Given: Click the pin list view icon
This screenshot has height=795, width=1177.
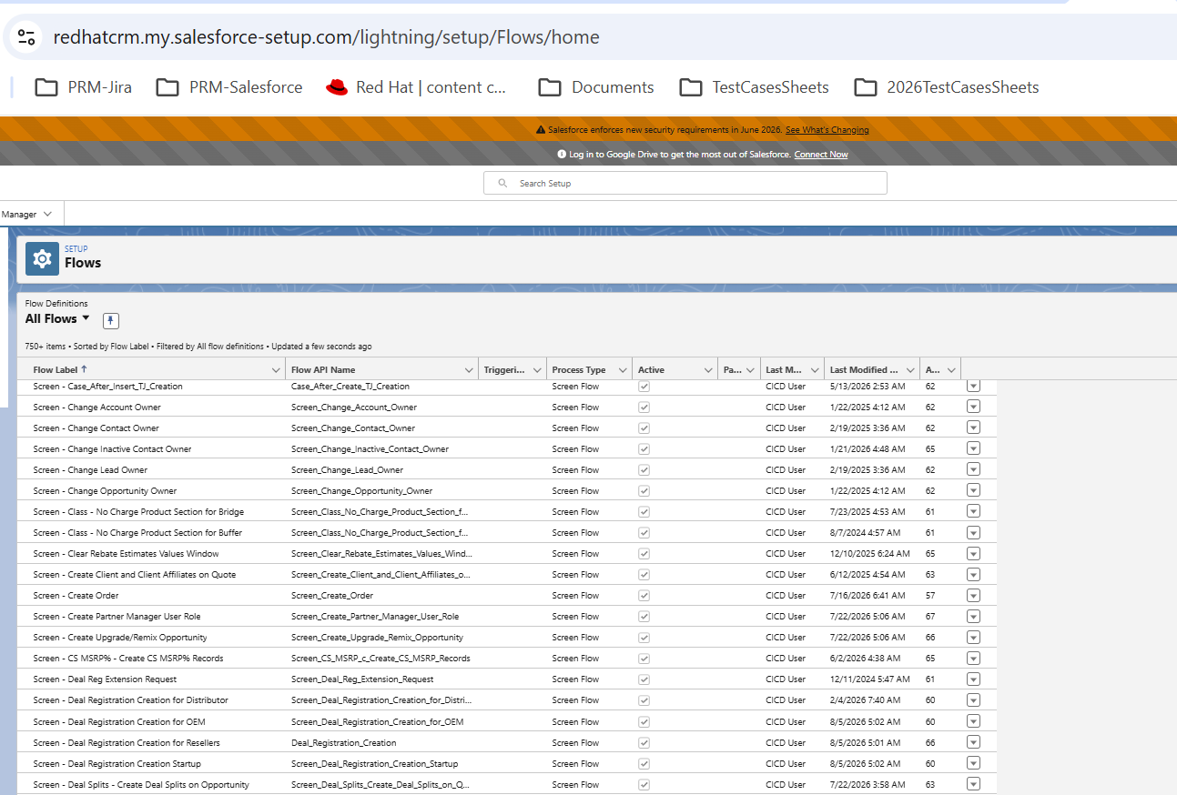Looking at the screenshot, I should pos(110,320).
